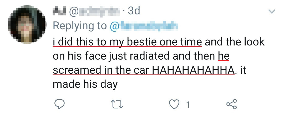Click the word 'HAHAHAHAHHA'
The height and width of the screenshot is (116, 284).
[193, 70]
